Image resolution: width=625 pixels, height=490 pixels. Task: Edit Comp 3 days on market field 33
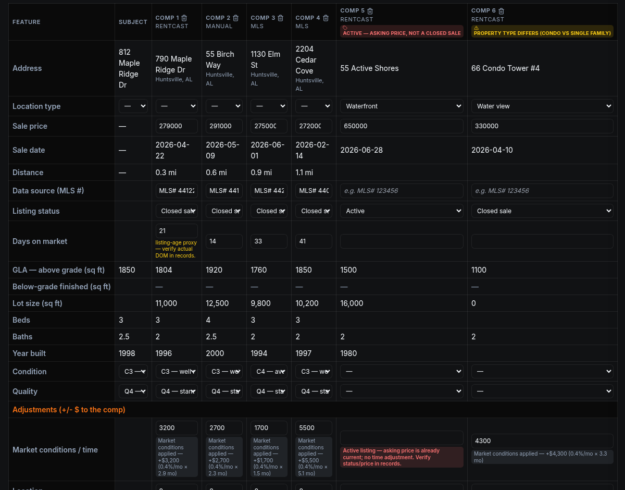(x=269, y=241)
